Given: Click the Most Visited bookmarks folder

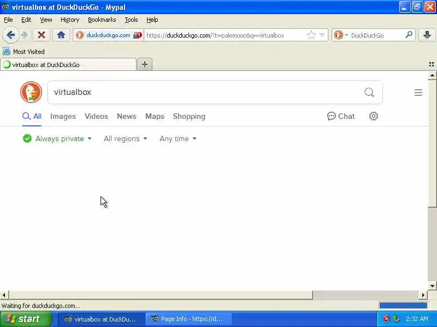Looking at the screenshot, I should point(23,52).
